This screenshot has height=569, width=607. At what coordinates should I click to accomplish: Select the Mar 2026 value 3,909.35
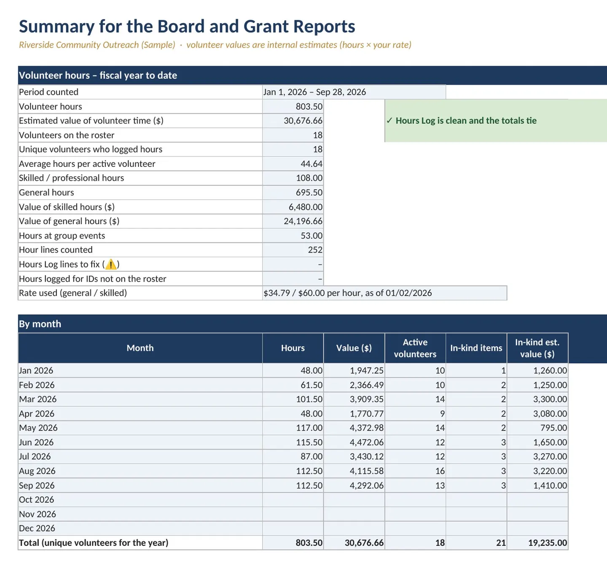coord(354,400)
